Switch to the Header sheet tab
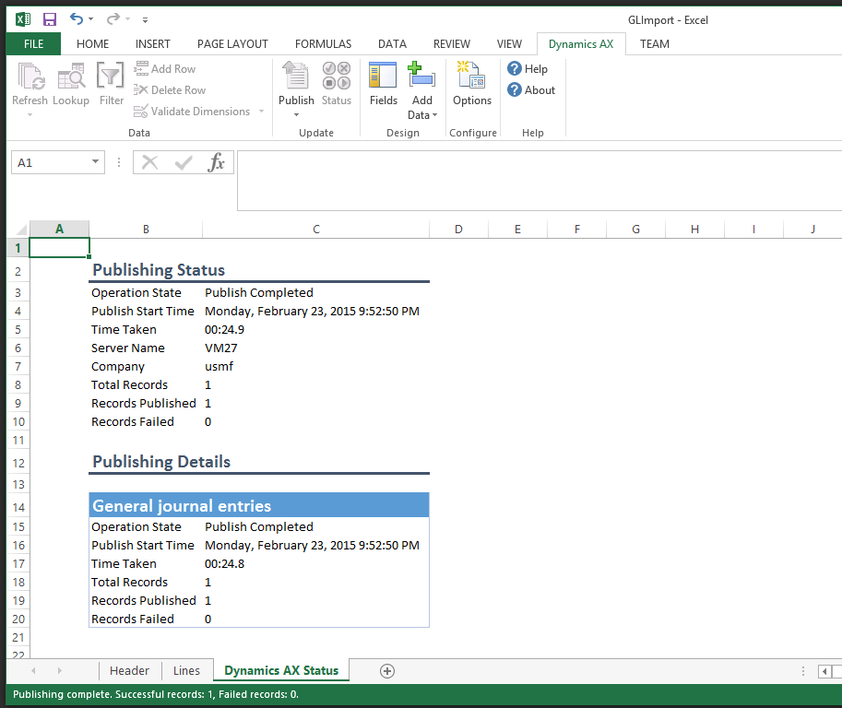 [129, 670]
